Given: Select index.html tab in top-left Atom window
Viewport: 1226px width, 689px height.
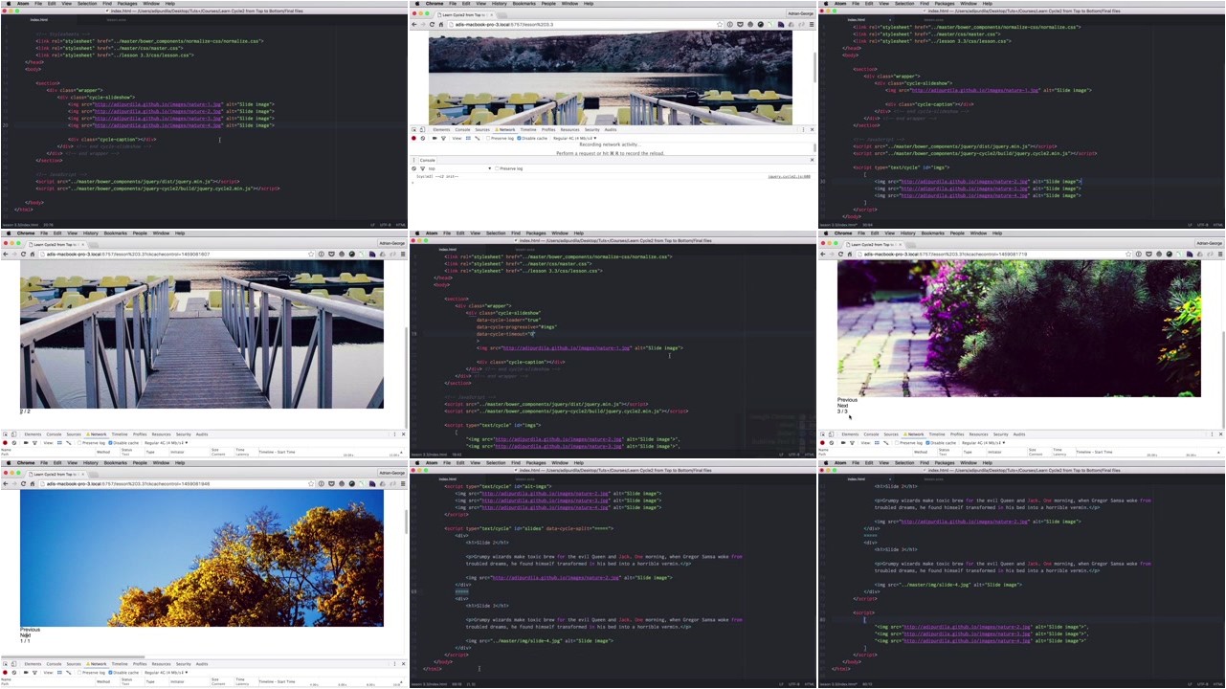Looking at the screenshot, I should (x=39, y=19).
